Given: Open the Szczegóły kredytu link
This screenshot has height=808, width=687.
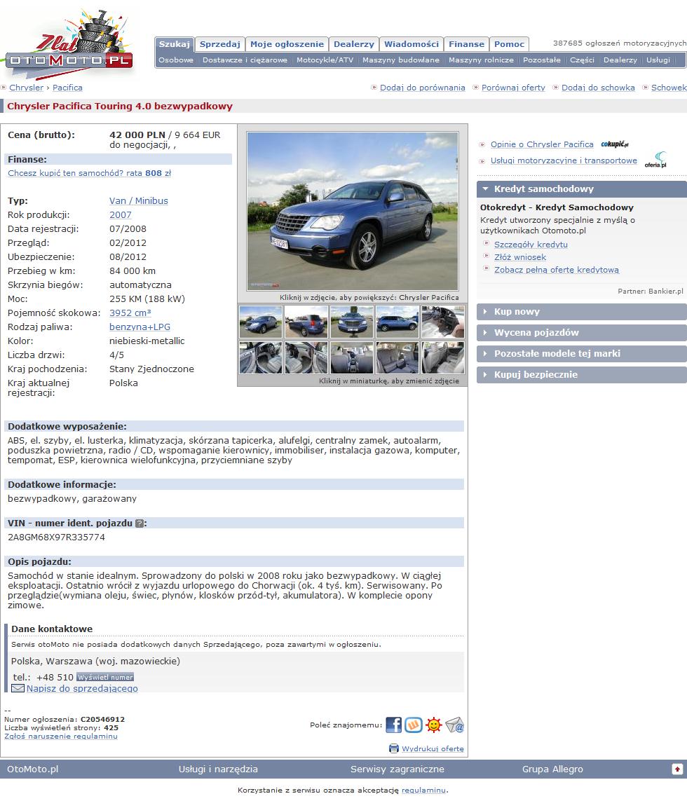Looking at the screenshot, I should (531, 245).
